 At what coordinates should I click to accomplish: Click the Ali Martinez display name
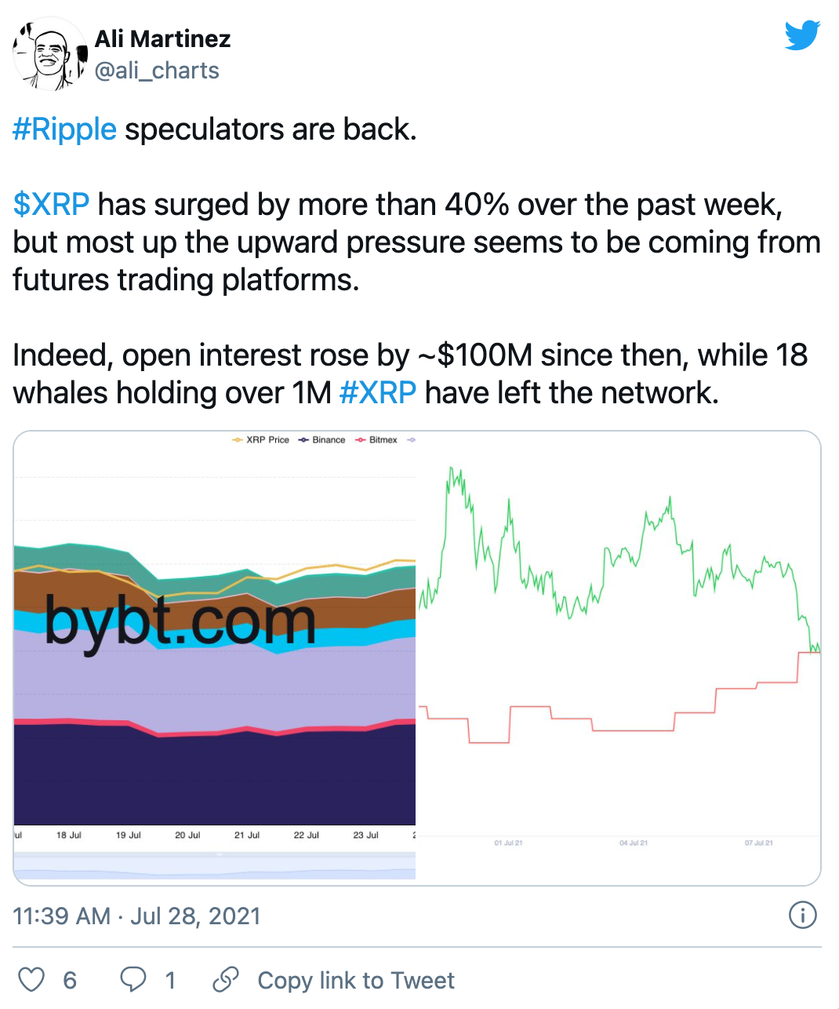coord(163,38)
